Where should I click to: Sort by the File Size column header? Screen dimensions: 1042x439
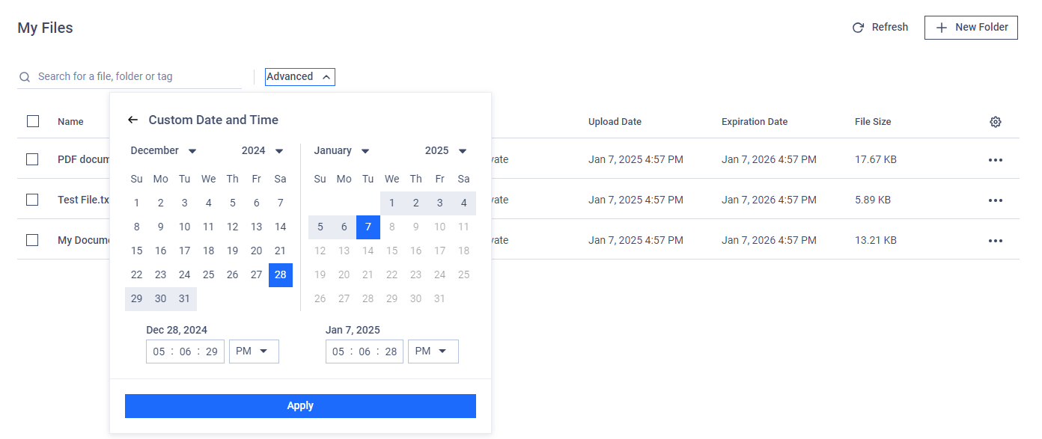coord(873,122)
